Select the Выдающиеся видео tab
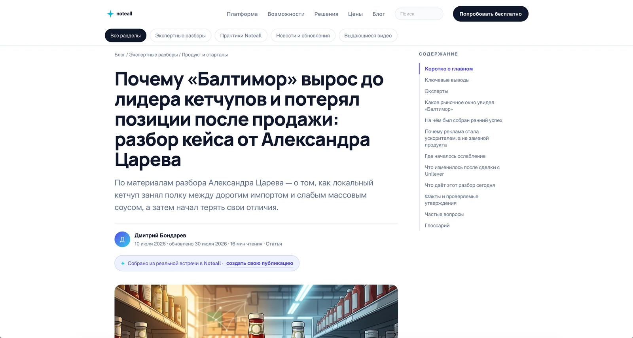The image size is (633, 338). pos(368,36)
